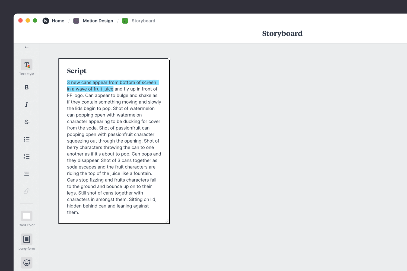This screenshot has width=407, height=271.
Task: Click the disabled link tool
Action: (x=26, y=191)
